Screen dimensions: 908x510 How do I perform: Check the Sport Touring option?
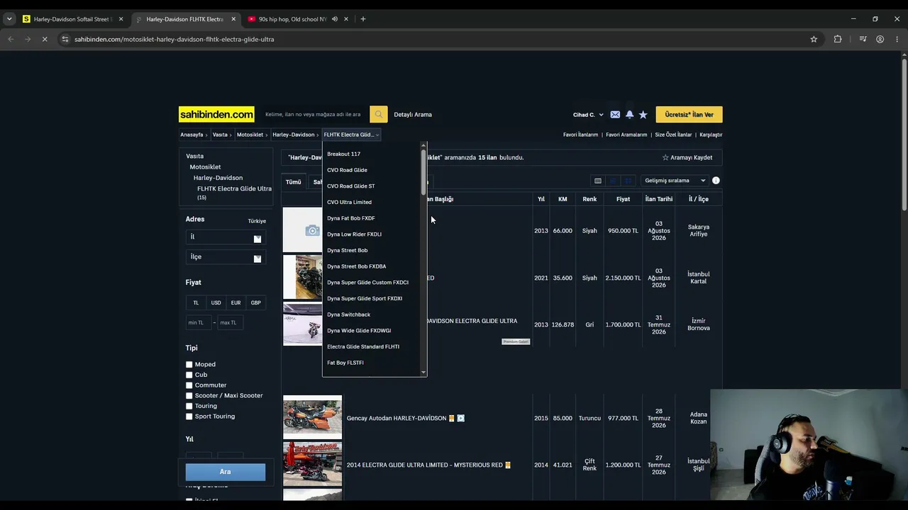pyautogui.click(x=189, y=416)
